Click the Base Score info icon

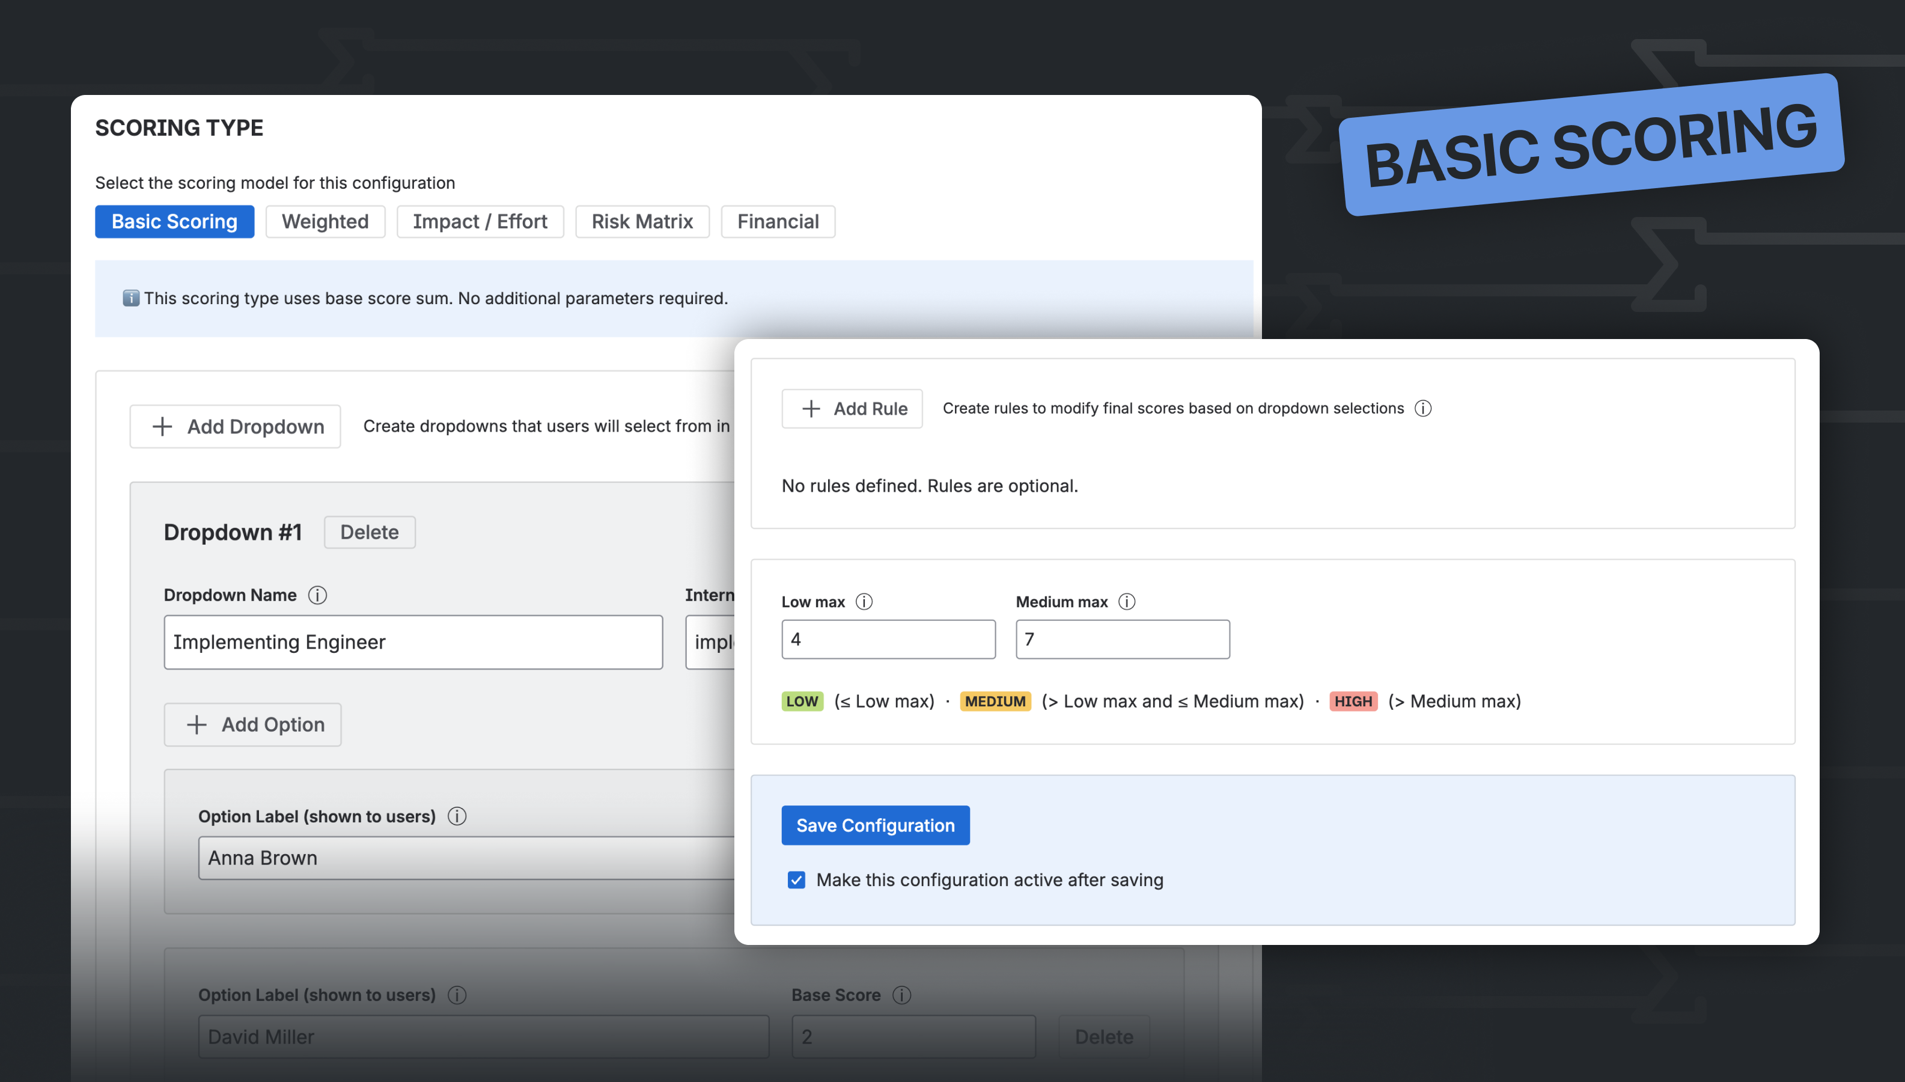tap(903, 995)
